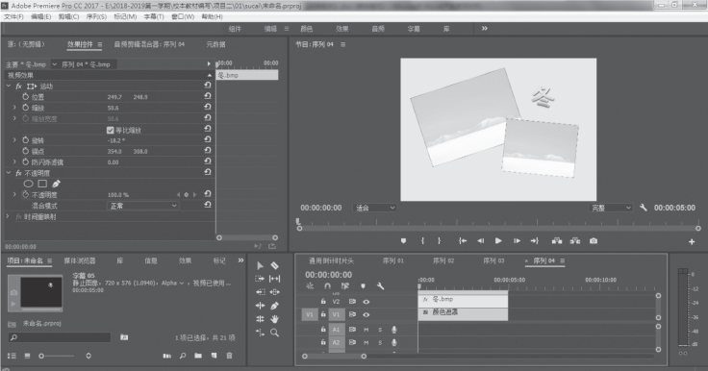Click Go to In point button
Viewport: 708px width, 371px height.
(x=463, y=241)
